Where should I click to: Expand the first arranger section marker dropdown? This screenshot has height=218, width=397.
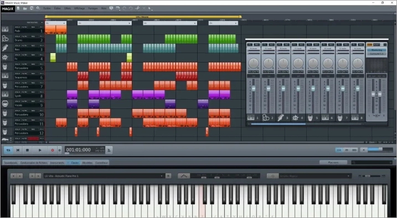coord(64,23)
